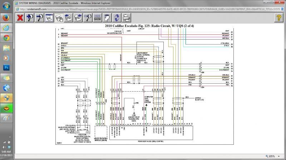The image size is (286, 160).
Task: Open the security shield taskbar app
Action: (6, 98)
